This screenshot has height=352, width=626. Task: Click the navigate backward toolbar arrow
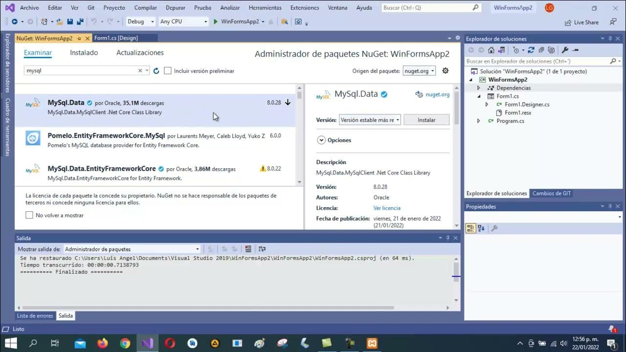coord(14,22)
